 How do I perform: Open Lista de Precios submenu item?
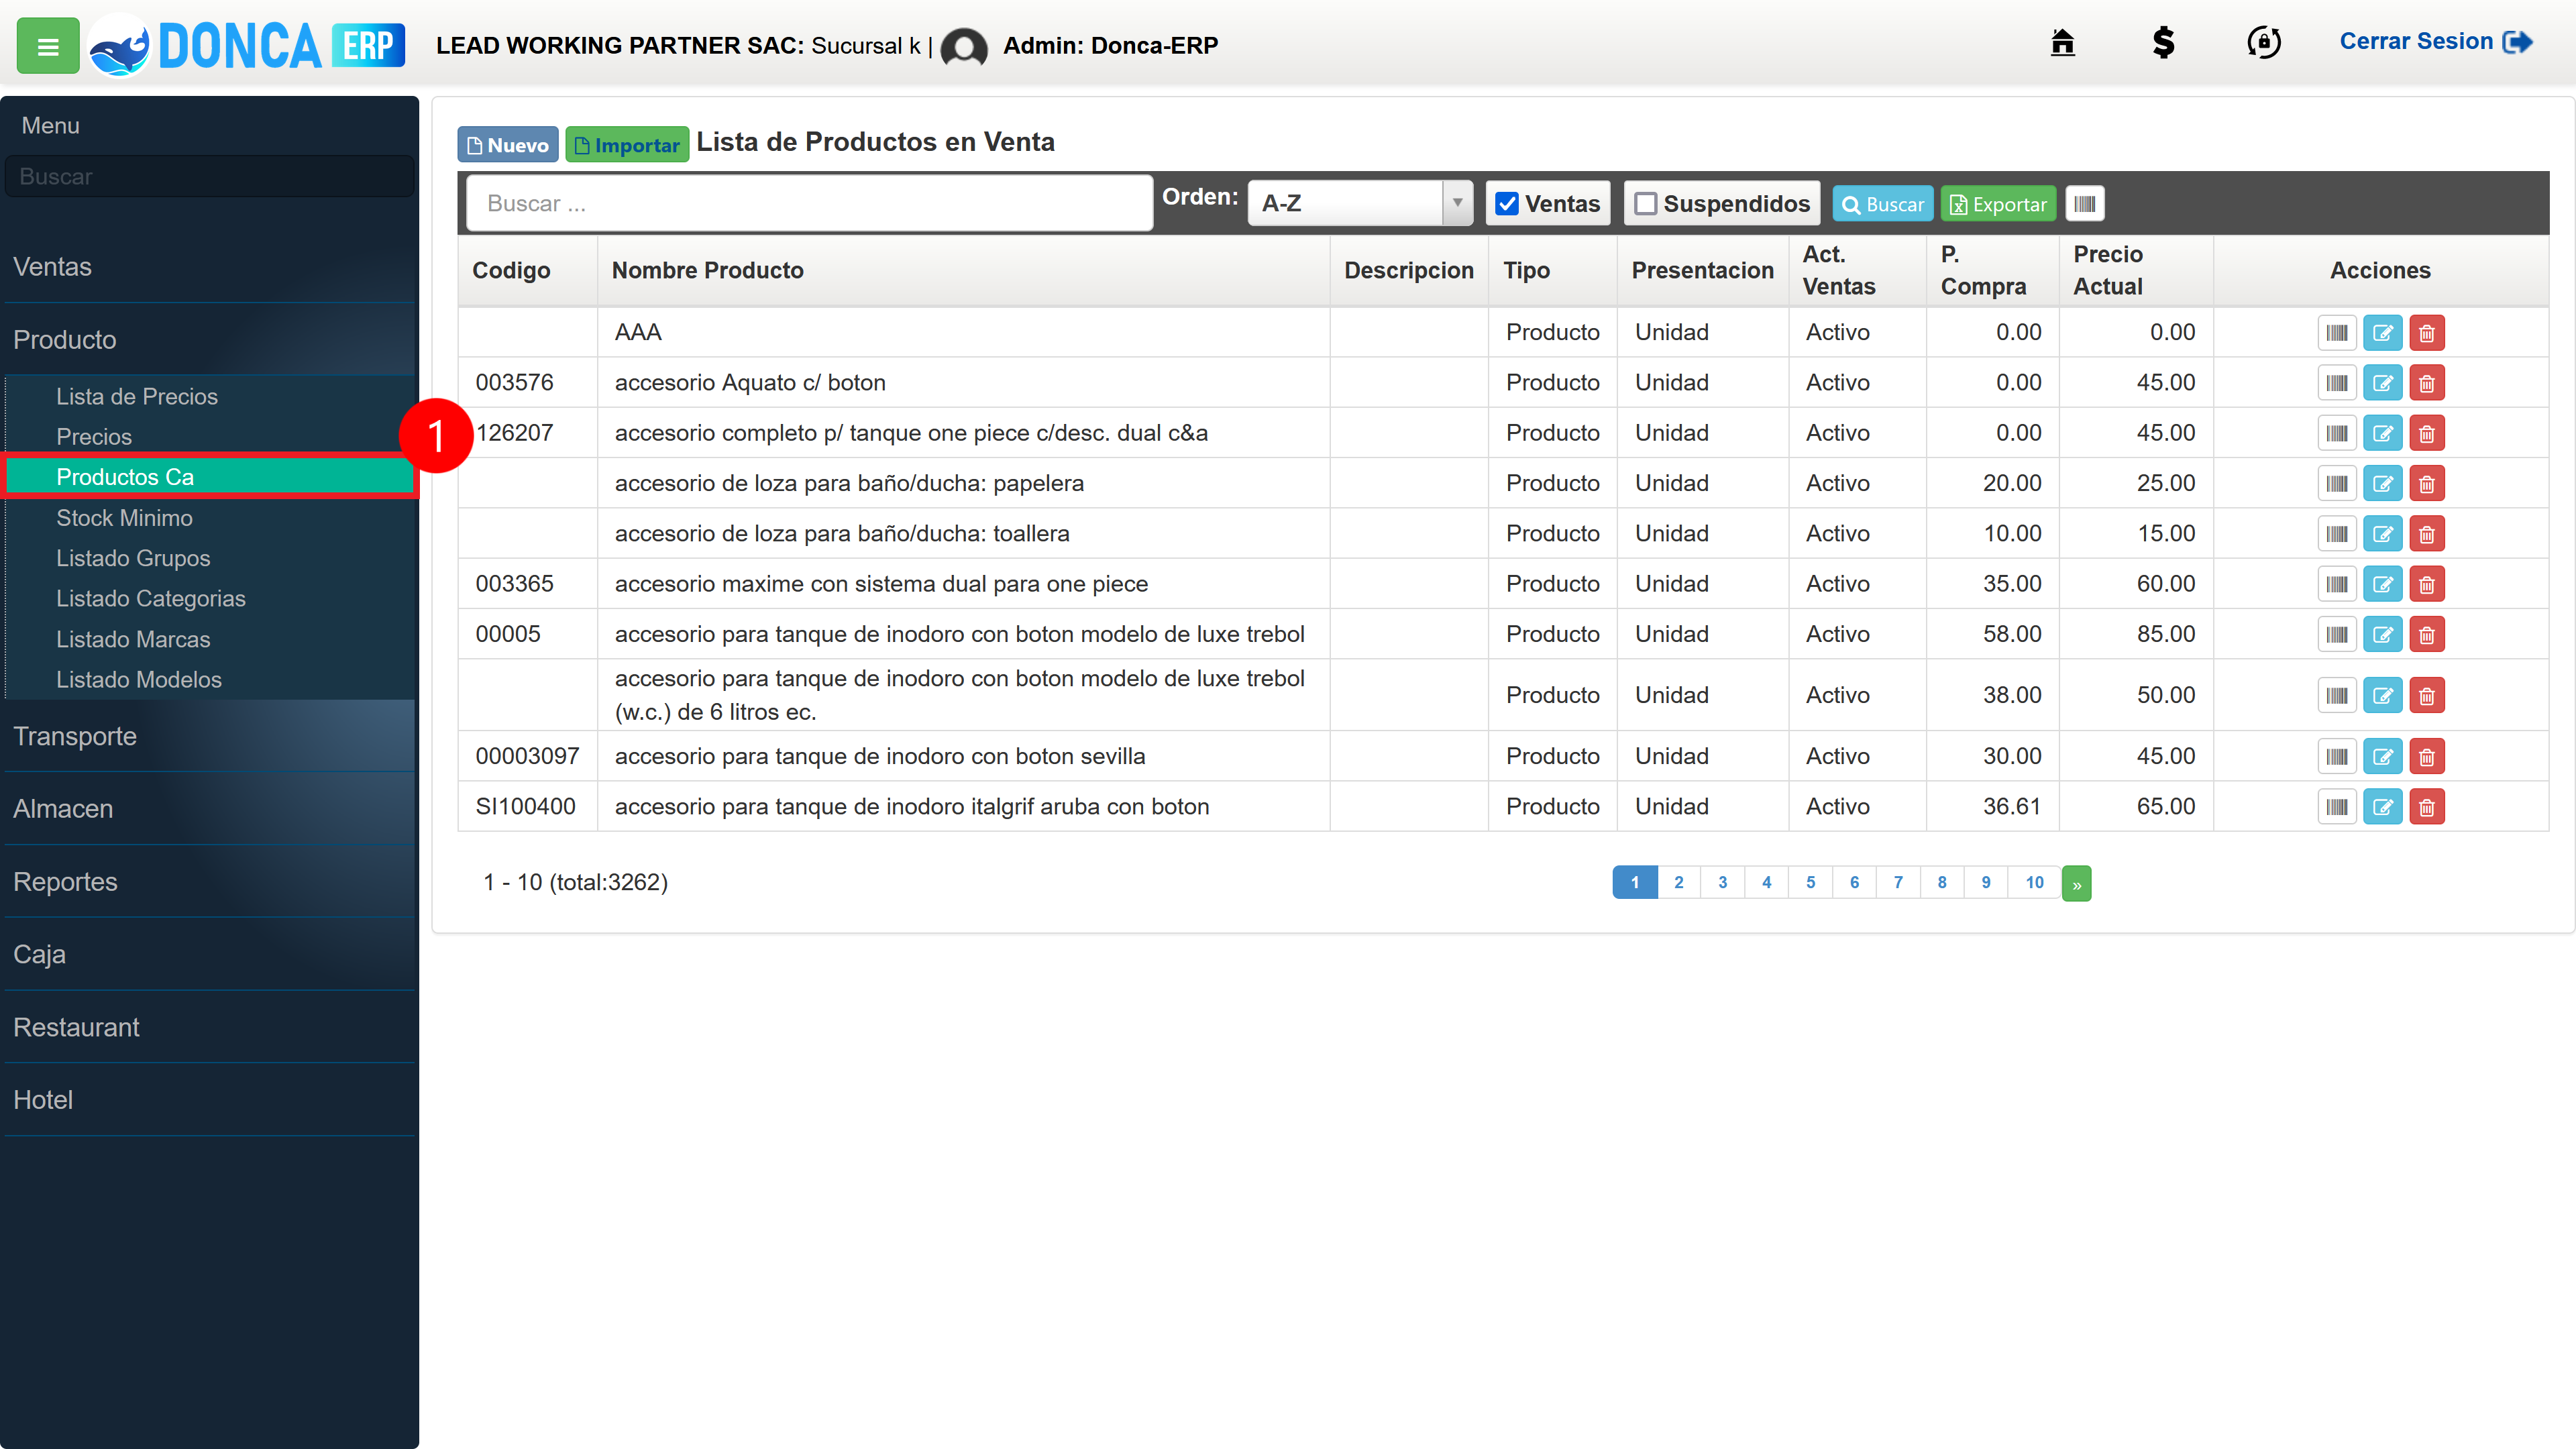click(137, 397)
